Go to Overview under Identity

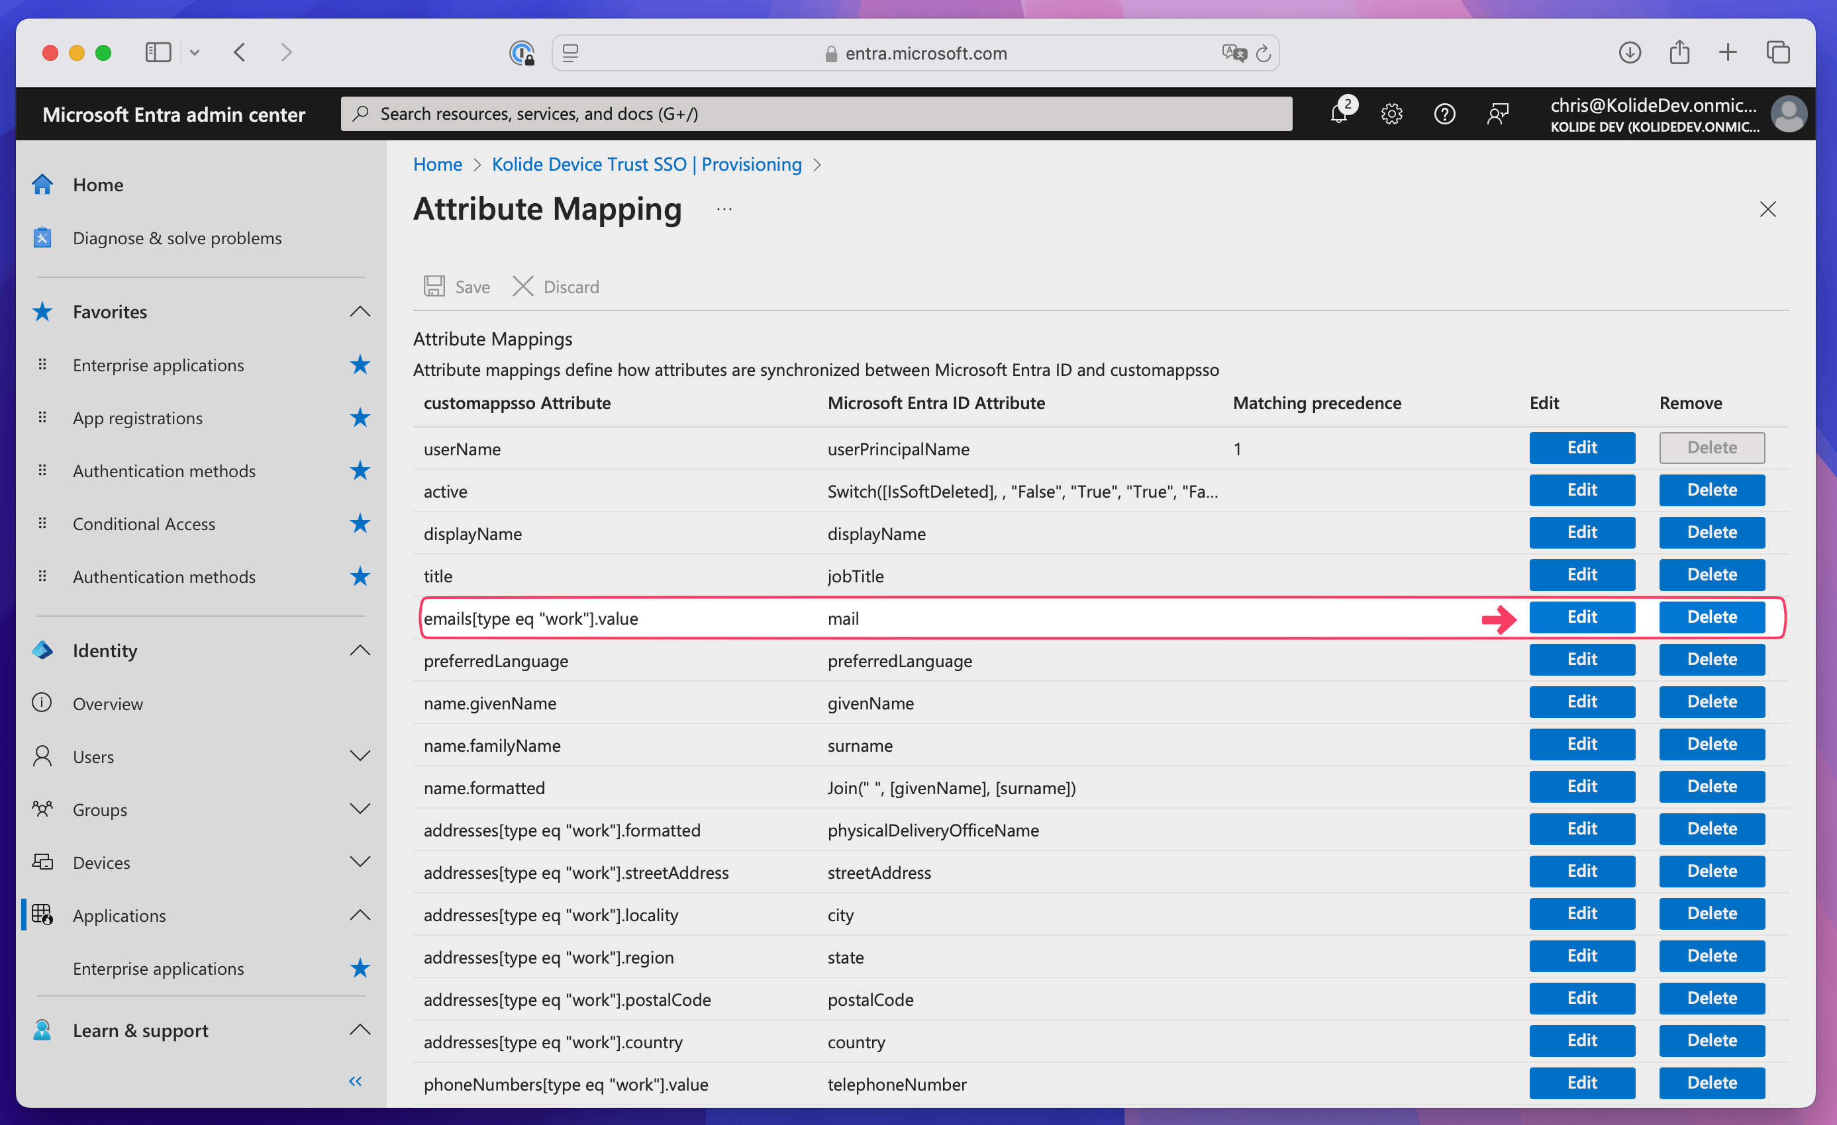[107, 704]
